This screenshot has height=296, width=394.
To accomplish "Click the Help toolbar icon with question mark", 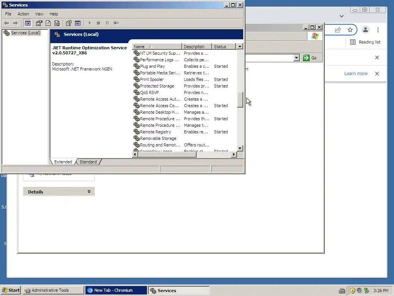I will (68, 23).
